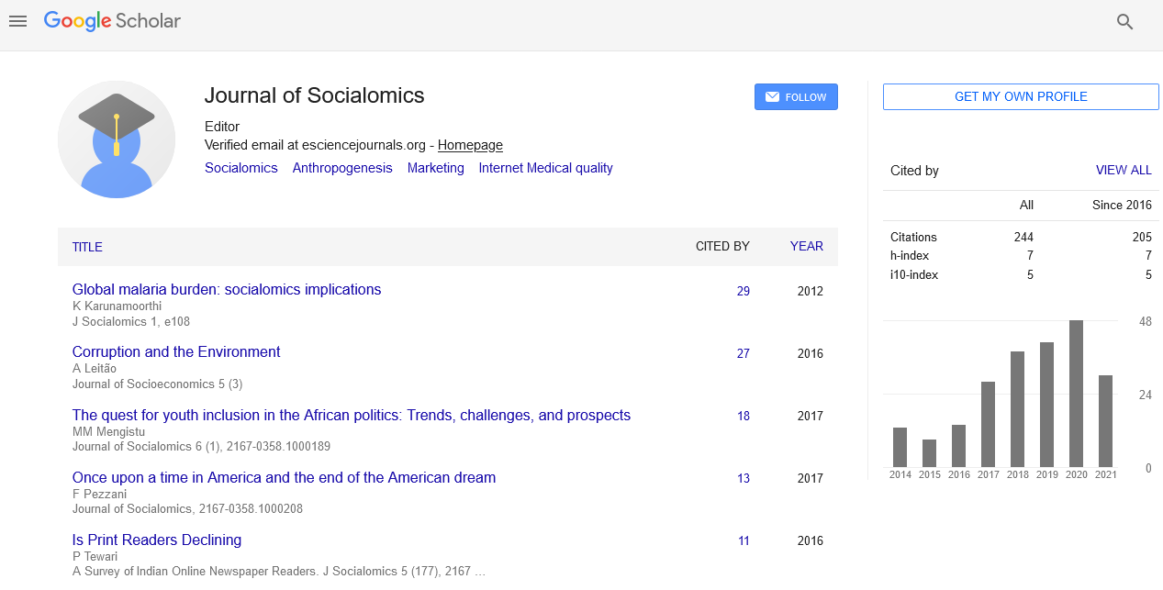1163x590 pixels.
Task: Click the Marketing interest tag
Action: pyautogui.click(x=436, y=168)
